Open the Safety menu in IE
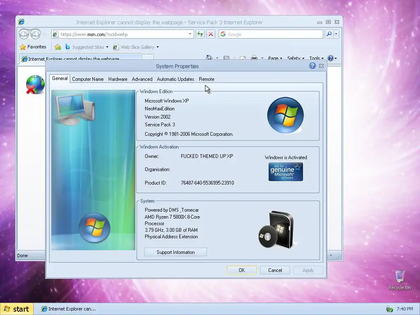420x315 pixels. tap(296, 58)
